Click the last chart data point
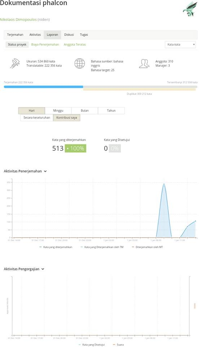 (195, 221)
